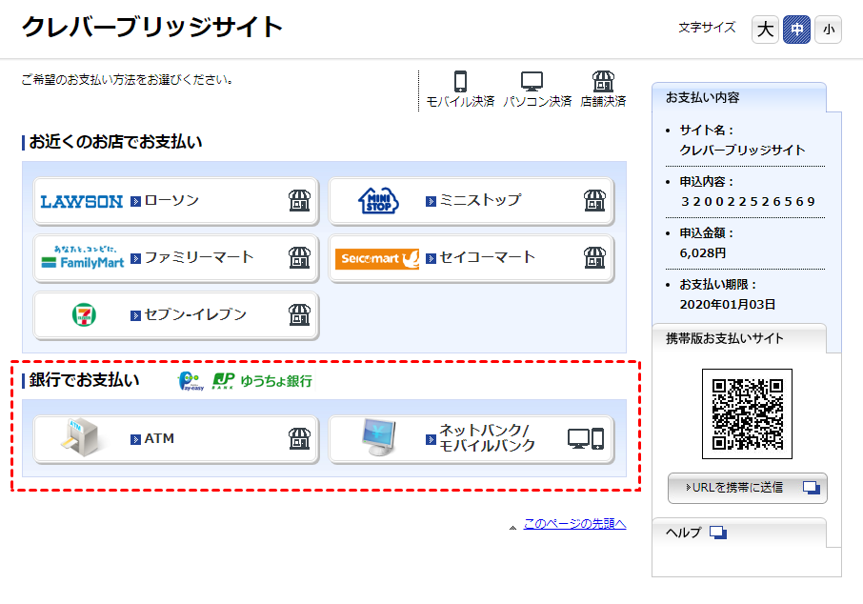
Task: Click the クレバーブリッジサイト page title
Action: 152,27
